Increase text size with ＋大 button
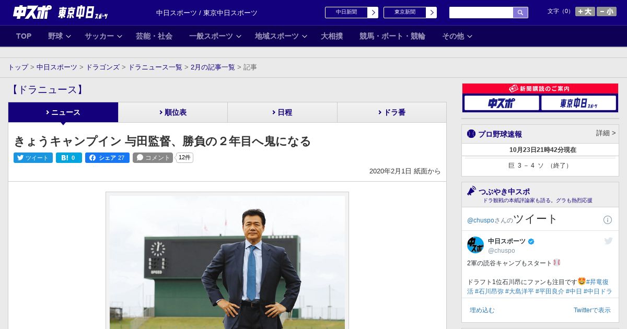 585,11
